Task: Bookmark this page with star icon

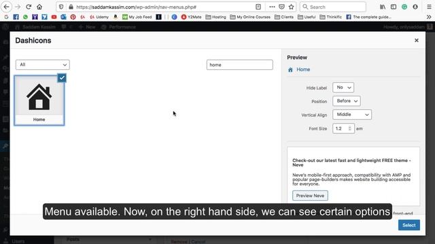Action: pos(291,7)
